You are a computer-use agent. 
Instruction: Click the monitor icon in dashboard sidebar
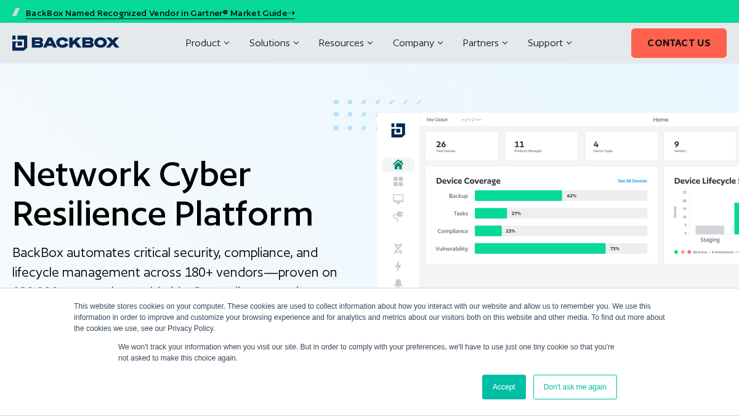click(398, 199)
